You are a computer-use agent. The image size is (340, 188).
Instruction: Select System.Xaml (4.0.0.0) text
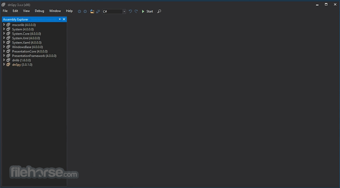click(x=27, y=43)
